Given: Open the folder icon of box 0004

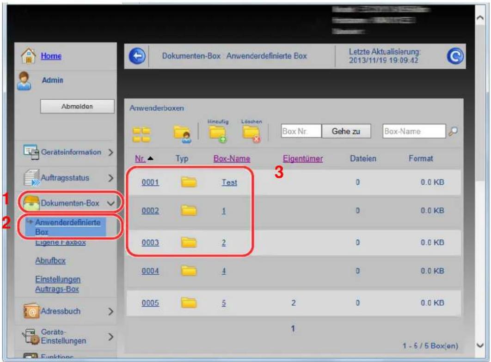Looking at the screenshot, I should tap(189, 271).
